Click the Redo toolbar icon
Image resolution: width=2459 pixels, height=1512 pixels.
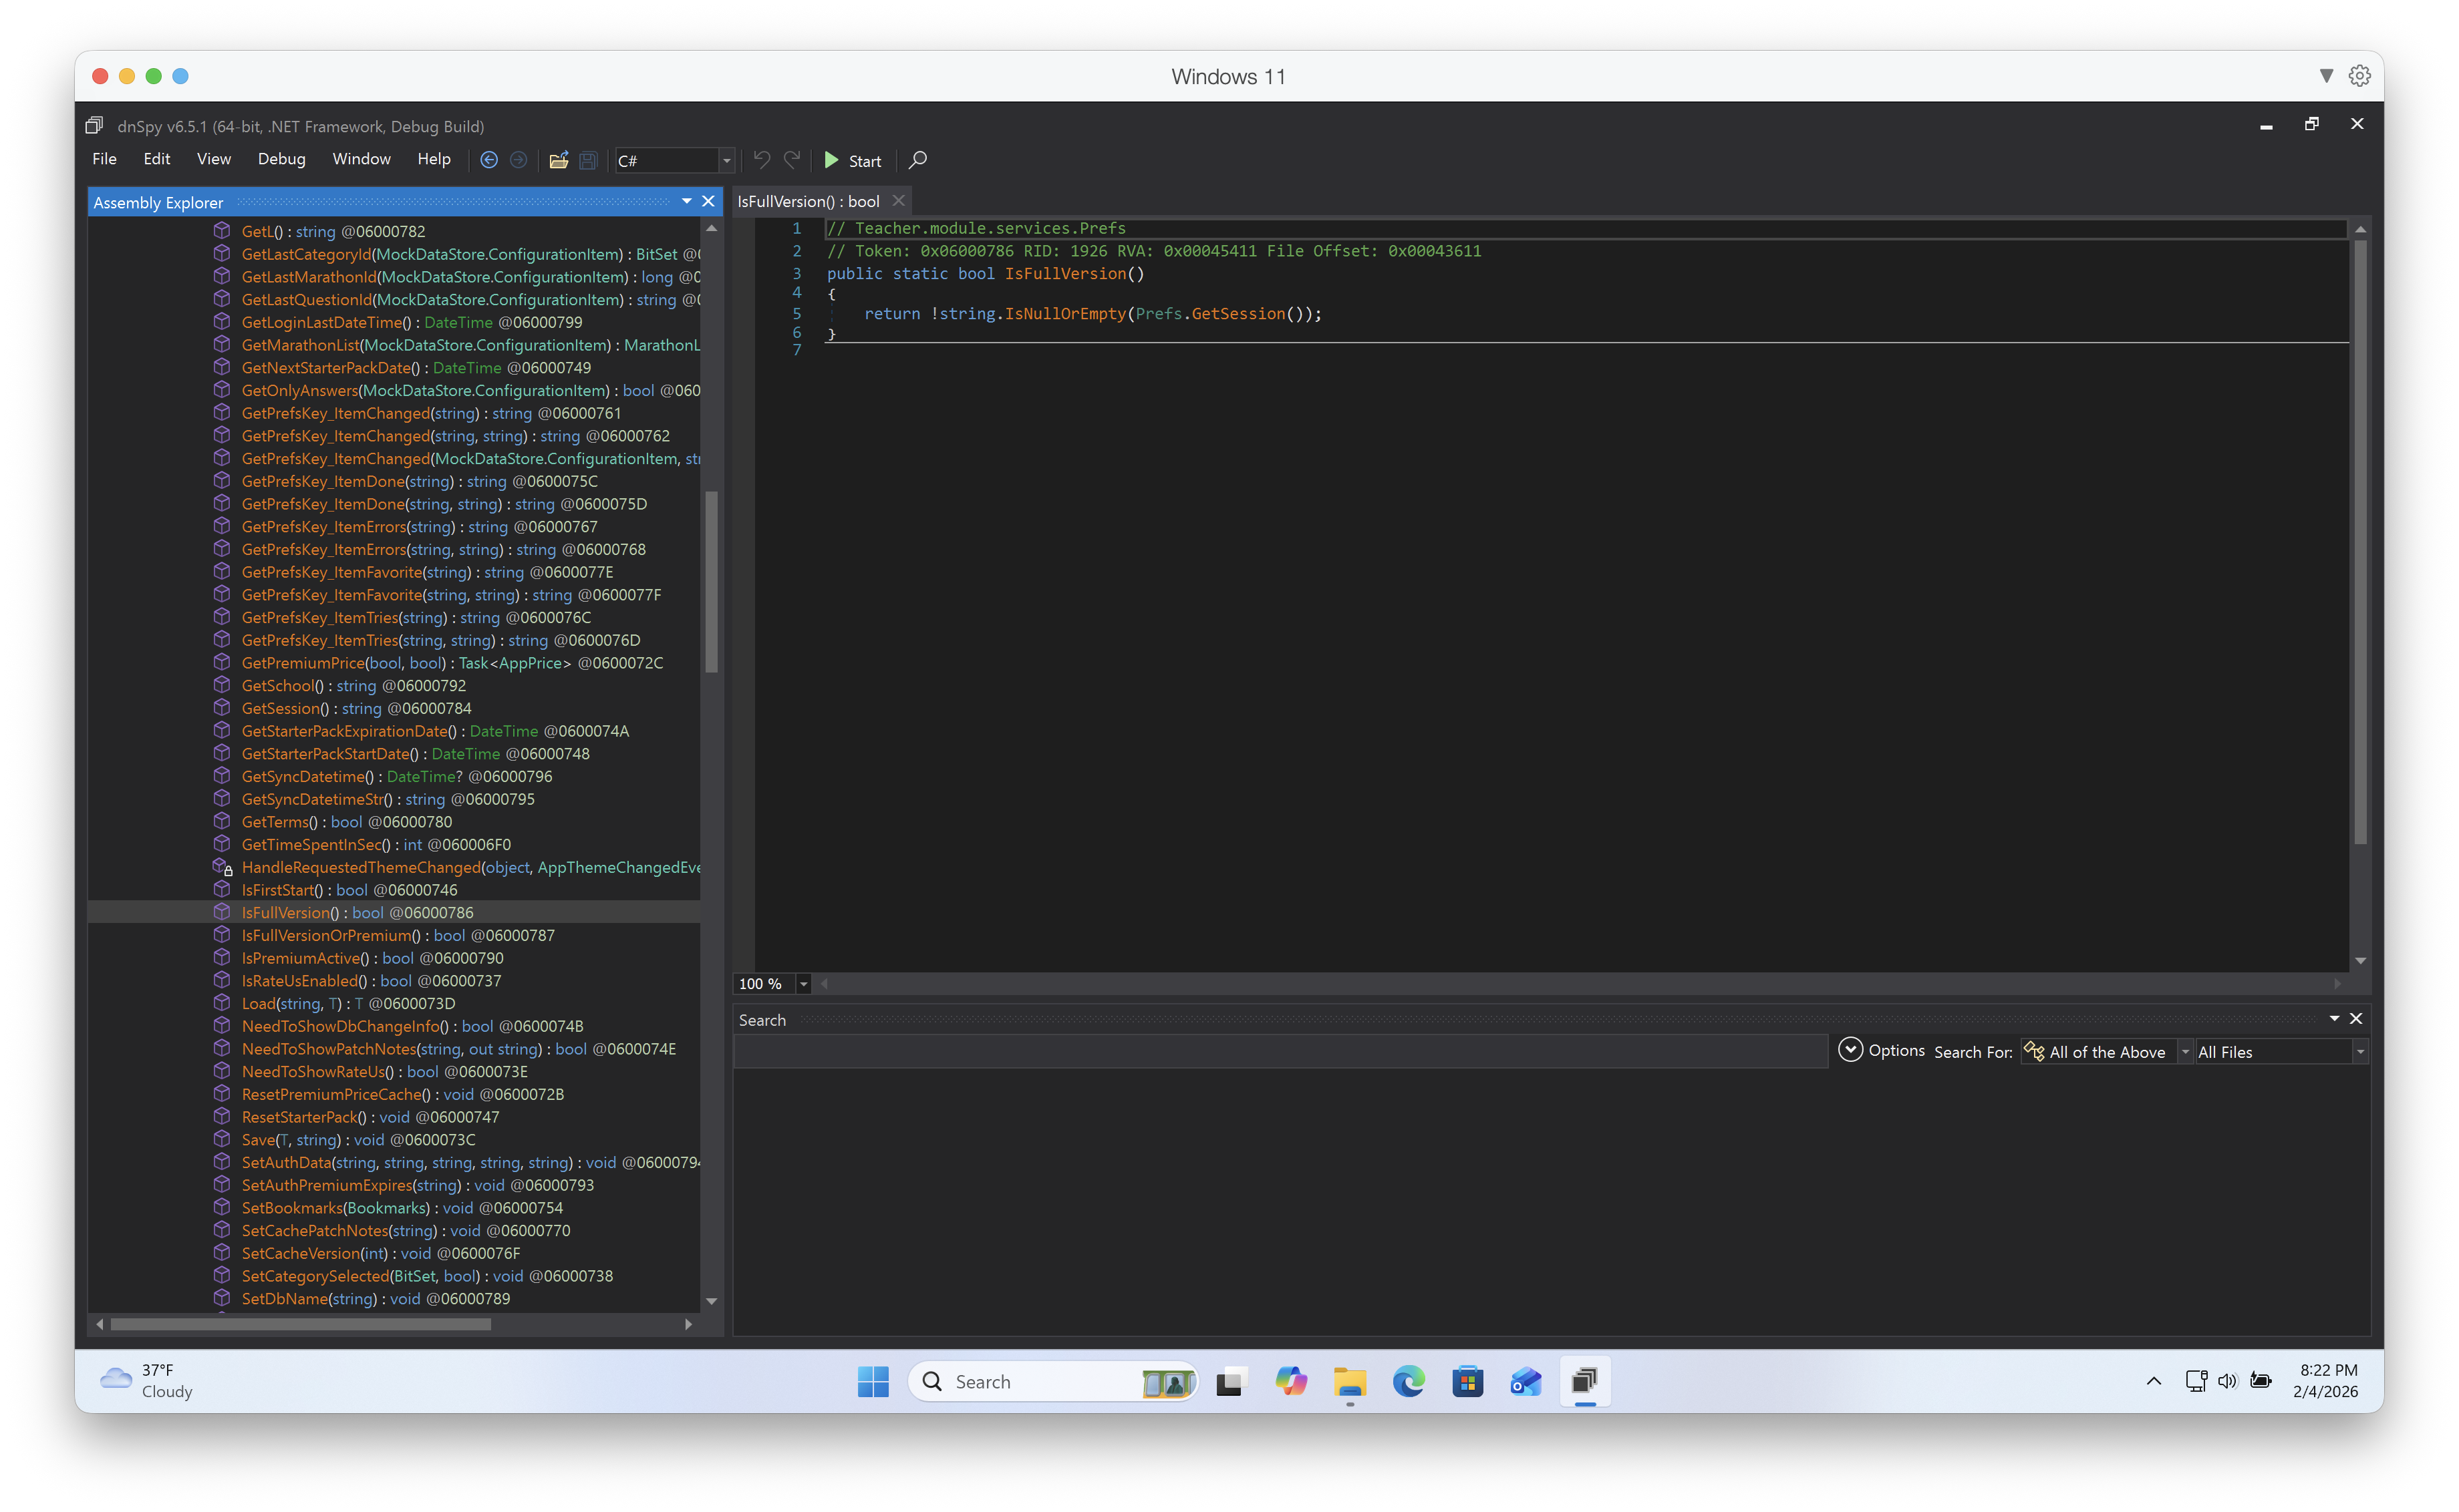click(x=792, y=160)
